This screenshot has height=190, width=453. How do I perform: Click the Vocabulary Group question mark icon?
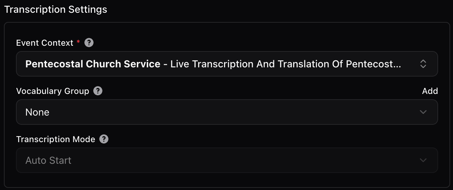click(98, 91)
